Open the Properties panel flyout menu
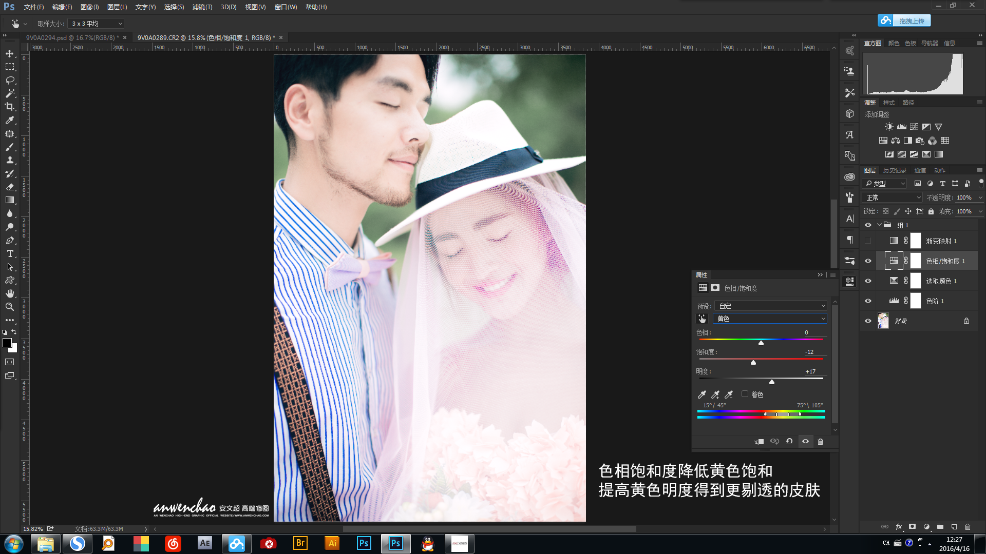The image size is (986, 554). coord(833,275)
